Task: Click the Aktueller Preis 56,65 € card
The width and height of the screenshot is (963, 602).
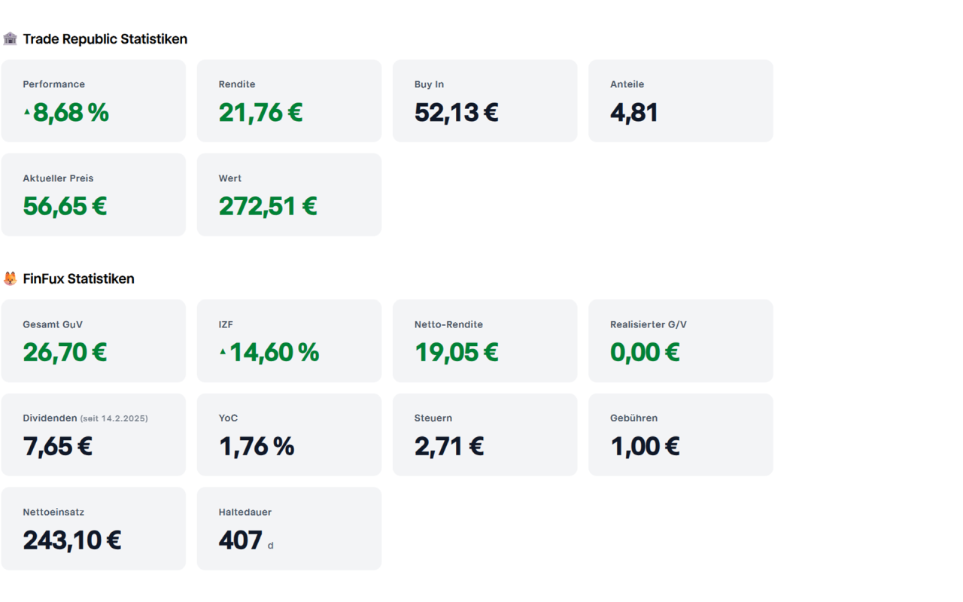Action: pyautogui.click(x=93, y=195)
